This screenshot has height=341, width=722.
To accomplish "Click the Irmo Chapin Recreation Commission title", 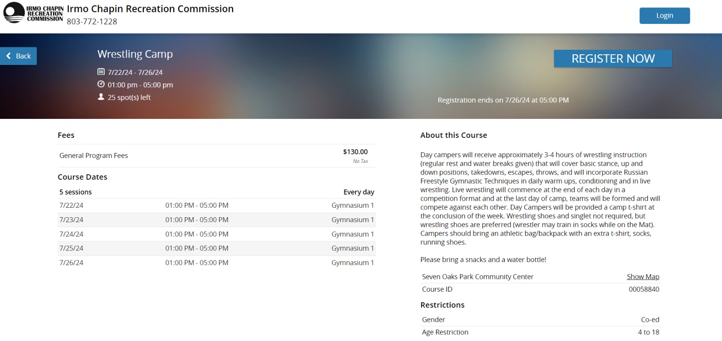I will click(150, 9).
